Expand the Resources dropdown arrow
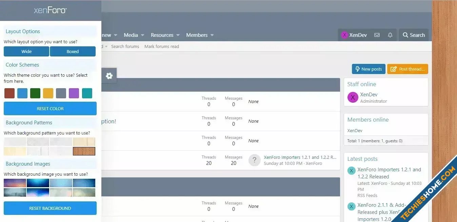This screenshot has width=457, height=222. (x=178, y=35)
